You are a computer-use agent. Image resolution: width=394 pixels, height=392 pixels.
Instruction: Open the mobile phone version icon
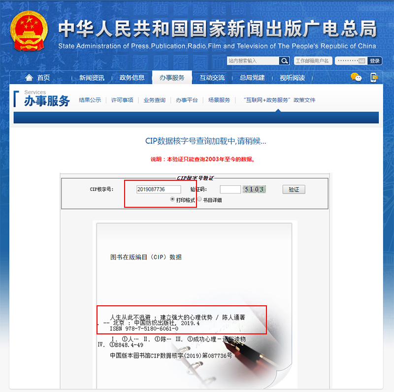374,77
